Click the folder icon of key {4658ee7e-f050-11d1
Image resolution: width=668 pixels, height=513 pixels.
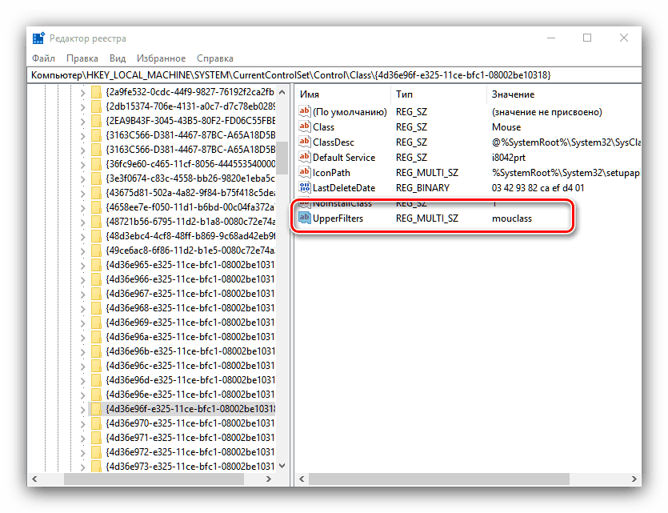tap(97, 207)
